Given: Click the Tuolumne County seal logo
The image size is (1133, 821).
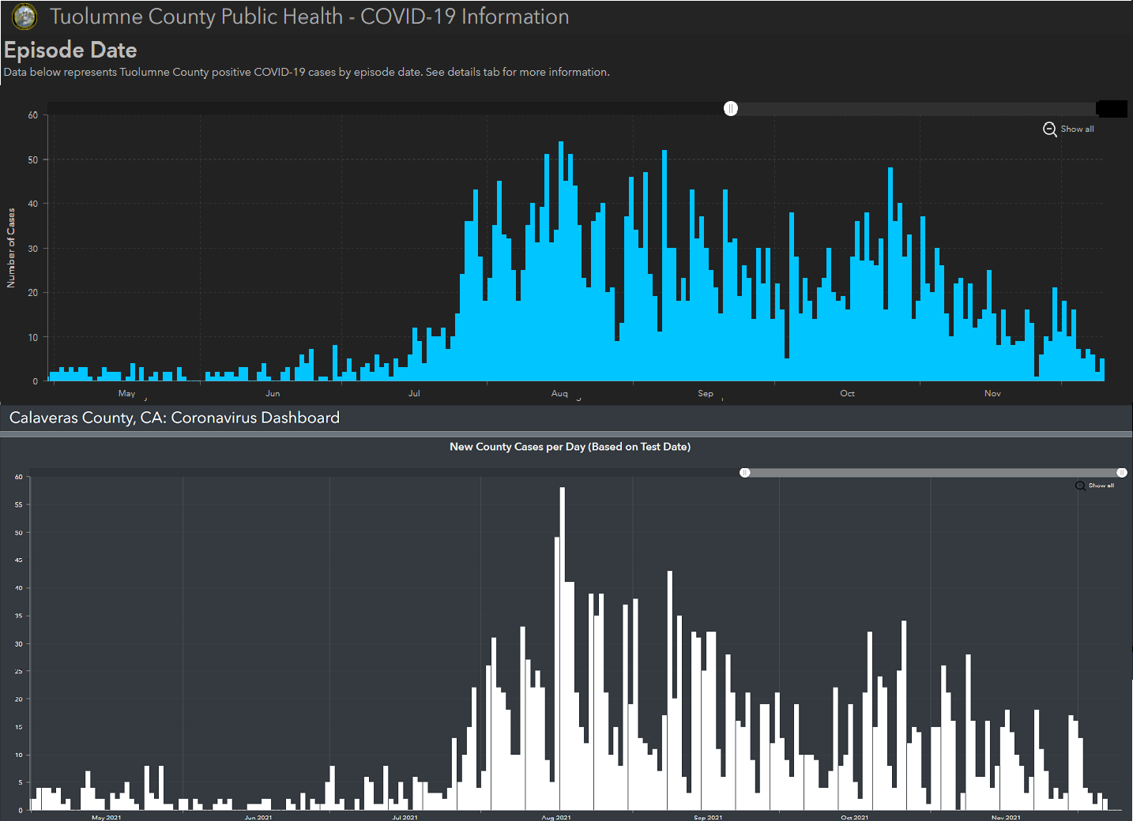Looking at the screenshot, I should [x=24, y=16].
